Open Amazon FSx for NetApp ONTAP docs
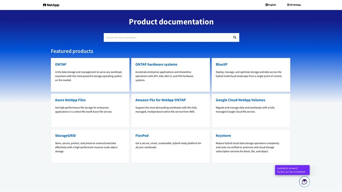Viewport: 342px width, 192px height. coord(160,100)
